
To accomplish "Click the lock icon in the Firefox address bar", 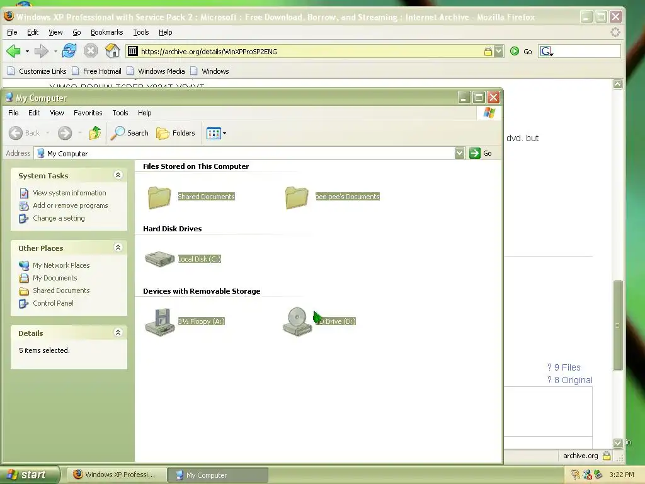I will [x=488, y=52].
